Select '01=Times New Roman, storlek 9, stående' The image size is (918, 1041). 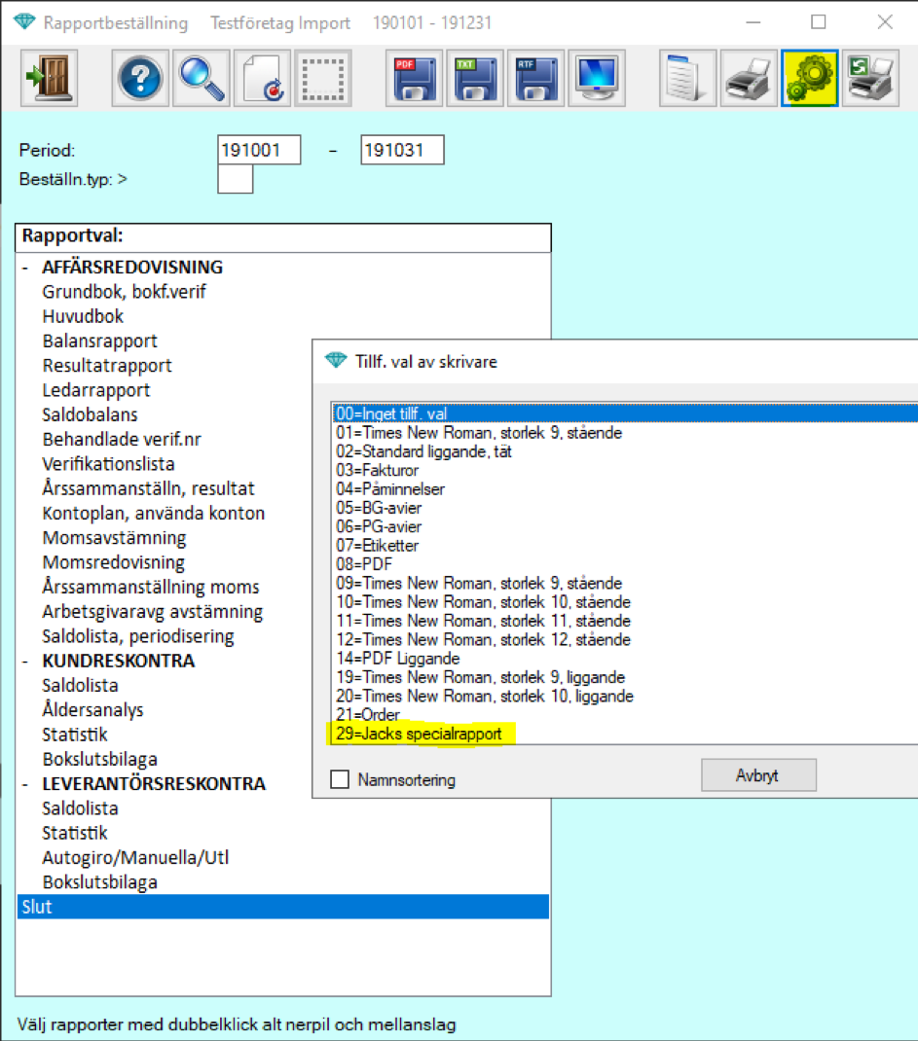click(x=479, y=433)
